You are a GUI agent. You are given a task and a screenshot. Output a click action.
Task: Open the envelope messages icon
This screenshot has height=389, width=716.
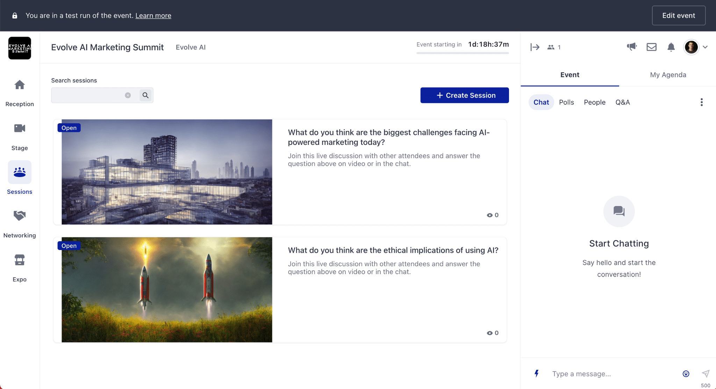(651, 47)
